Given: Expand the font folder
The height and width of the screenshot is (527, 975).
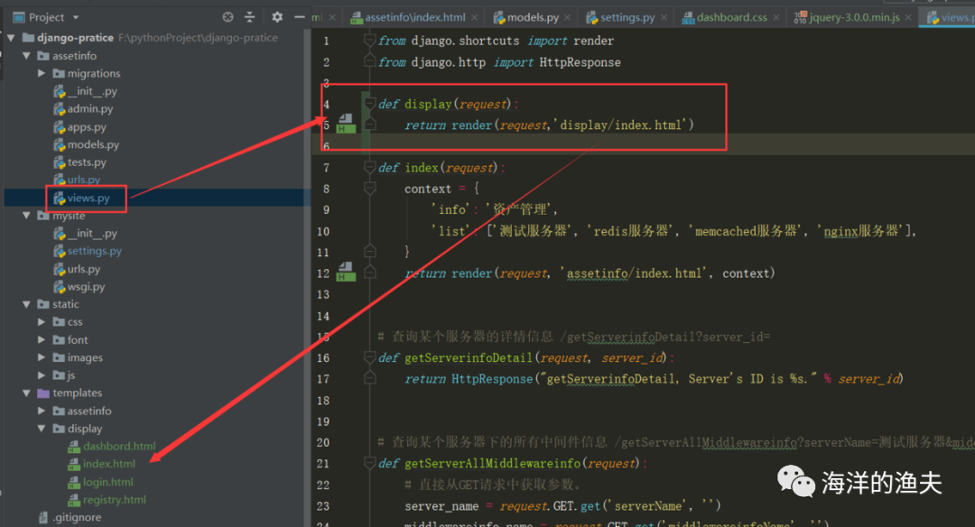Looking at the screenshot, I should [x=41, y=340].
